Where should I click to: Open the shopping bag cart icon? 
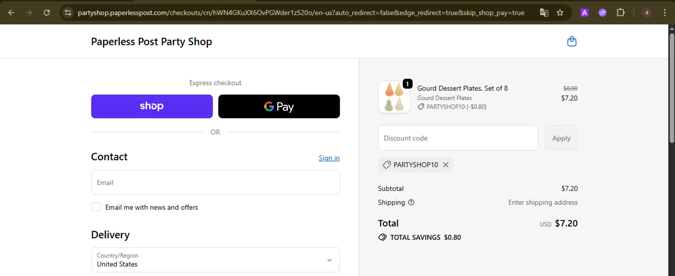click(571, 41)
